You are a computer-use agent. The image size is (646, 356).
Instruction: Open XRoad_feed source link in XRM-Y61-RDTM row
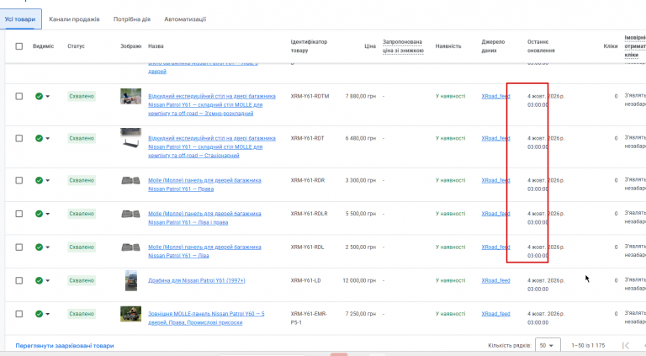[x=495, y=97]
